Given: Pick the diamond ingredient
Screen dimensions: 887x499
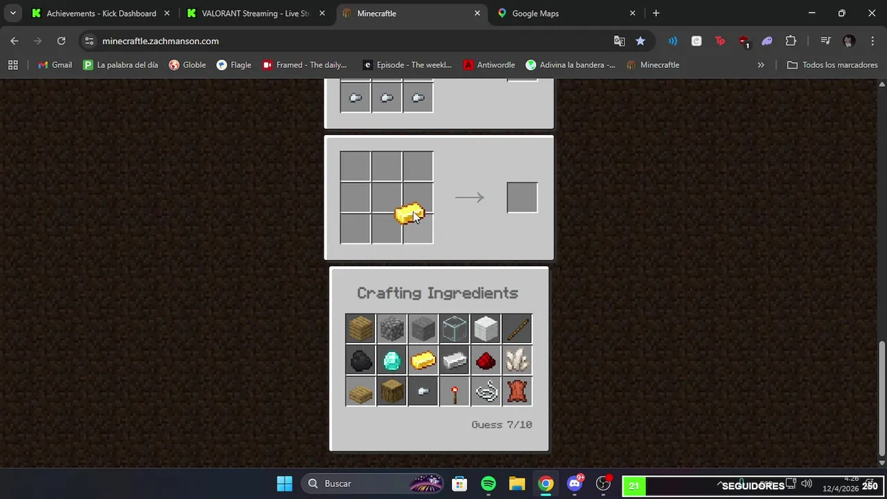Looking at the screenshot, I should 392,360.
